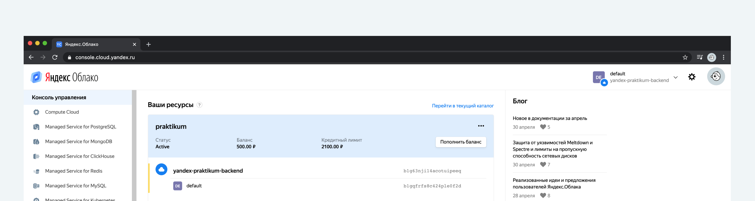
Task: Open Реализованные идеи и предложения article
Action: 554,183
